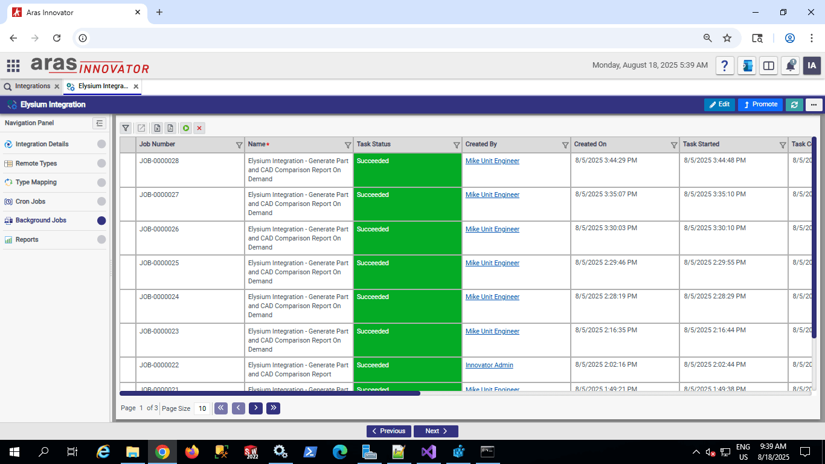Switch to the Integrations tab

[33, 86]
